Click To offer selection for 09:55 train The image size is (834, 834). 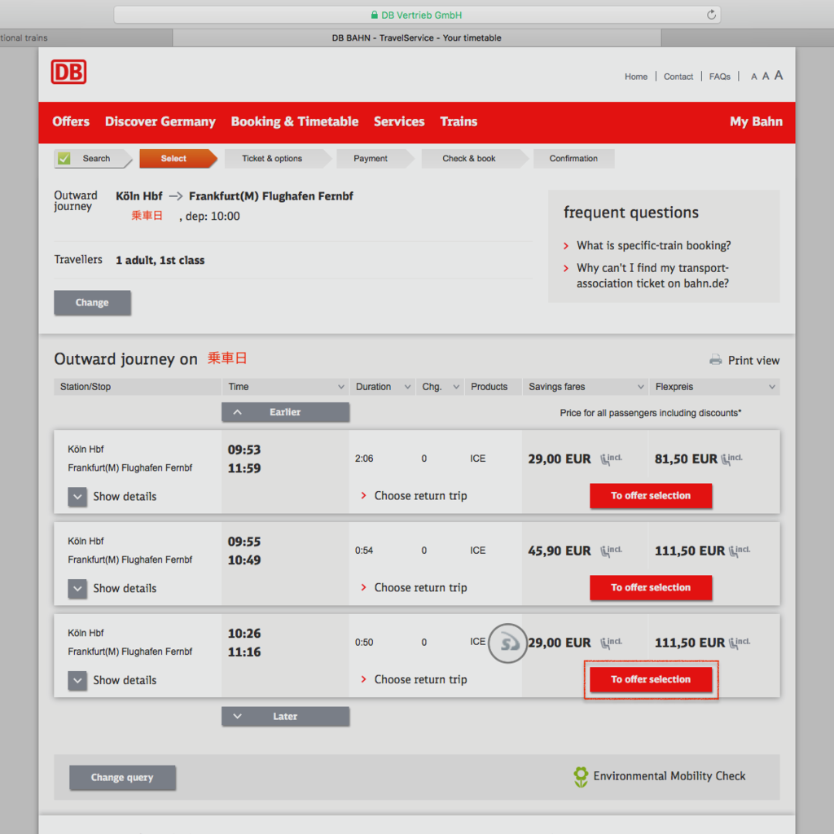click(x=651, y=588)
